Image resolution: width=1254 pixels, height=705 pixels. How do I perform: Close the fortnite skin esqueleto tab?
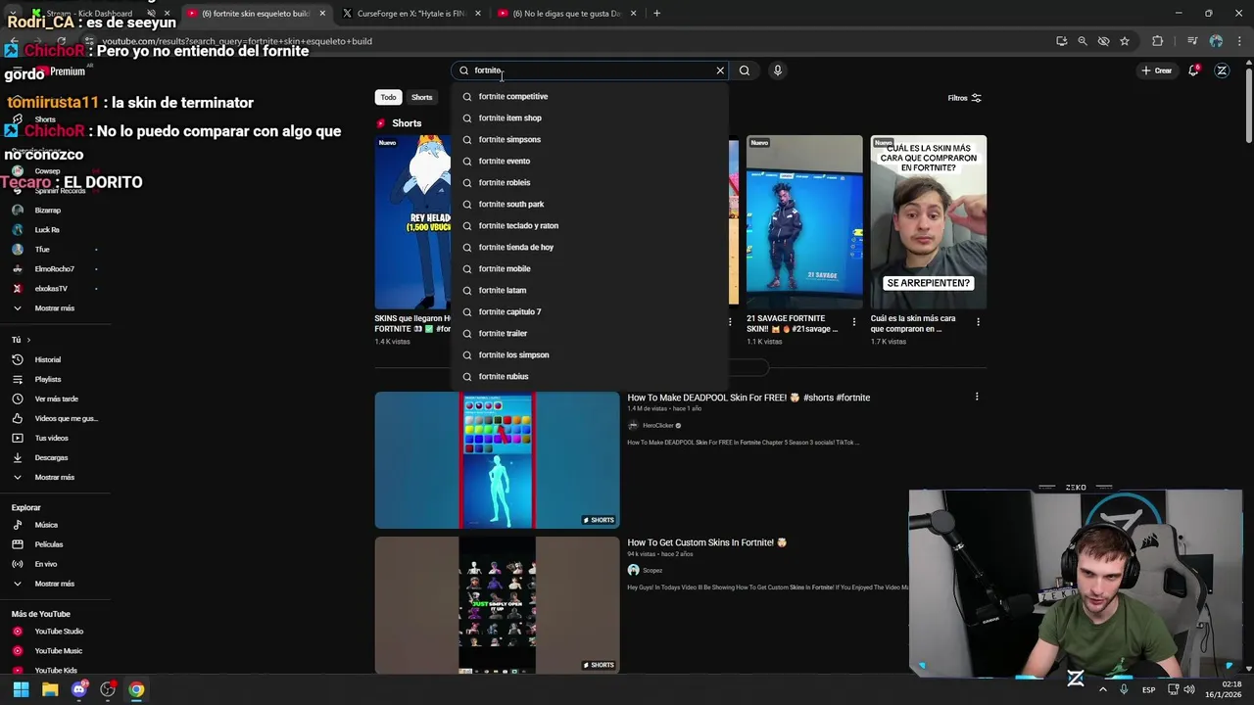pos(322,14)
